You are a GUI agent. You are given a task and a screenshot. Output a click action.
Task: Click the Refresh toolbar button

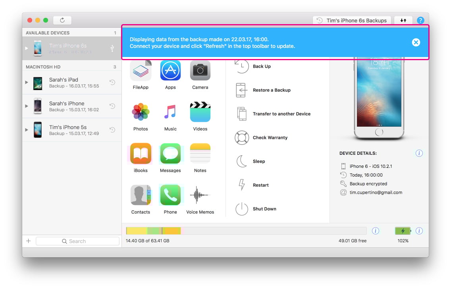point(62,20)
